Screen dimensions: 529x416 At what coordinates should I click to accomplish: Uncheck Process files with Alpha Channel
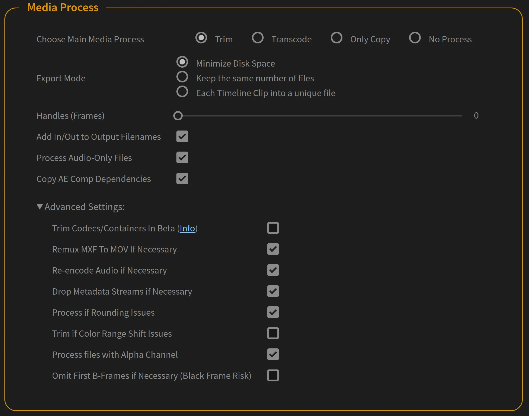click(273, 354)
